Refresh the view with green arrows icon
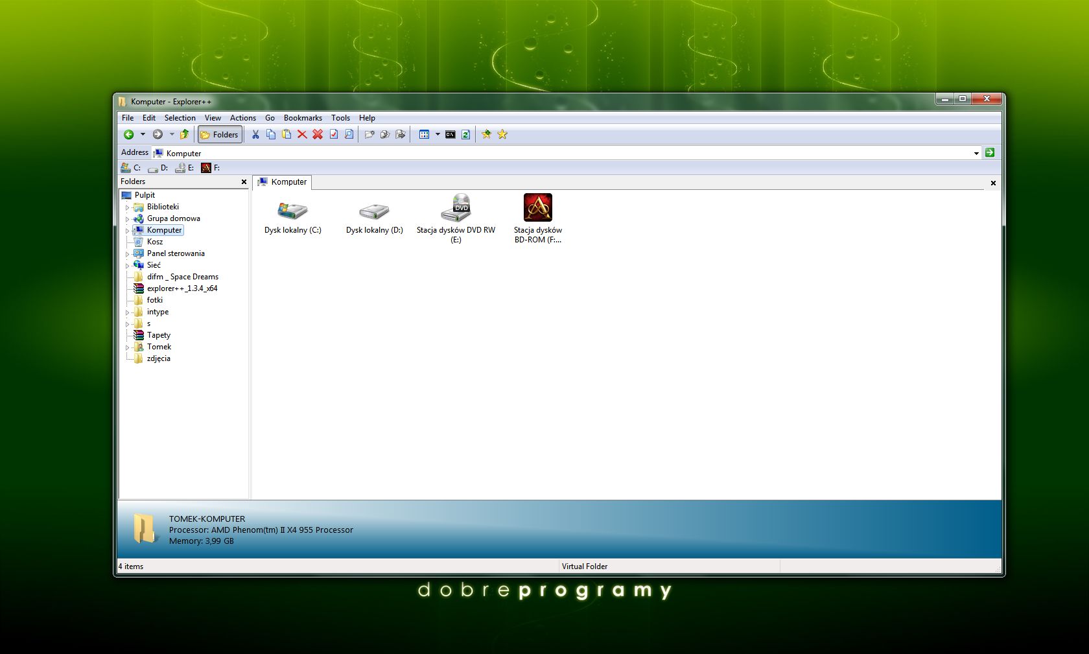 tap(465, 135)
